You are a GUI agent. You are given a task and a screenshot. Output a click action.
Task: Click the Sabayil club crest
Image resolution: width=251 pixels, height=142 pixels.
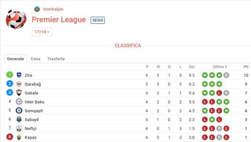19,120
